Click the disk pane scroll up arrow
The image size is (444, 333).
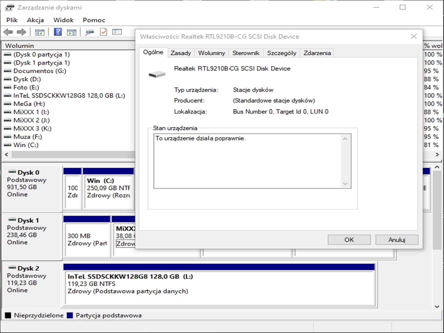pyautogui.click(x=437, y=167)
